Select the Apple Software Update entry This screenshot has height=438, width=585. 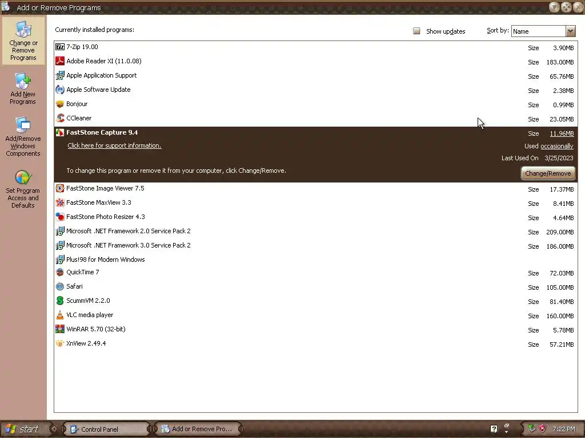315,90
